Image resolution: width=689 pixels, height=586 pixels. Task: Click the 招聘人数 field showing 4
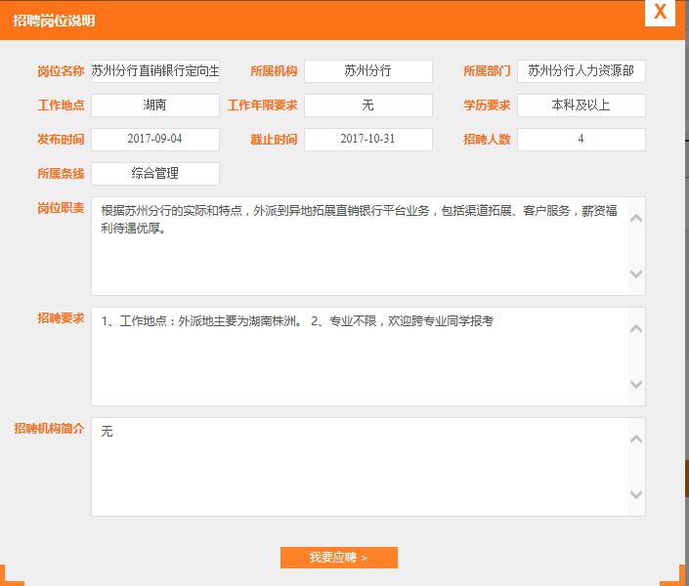(581, 140)
